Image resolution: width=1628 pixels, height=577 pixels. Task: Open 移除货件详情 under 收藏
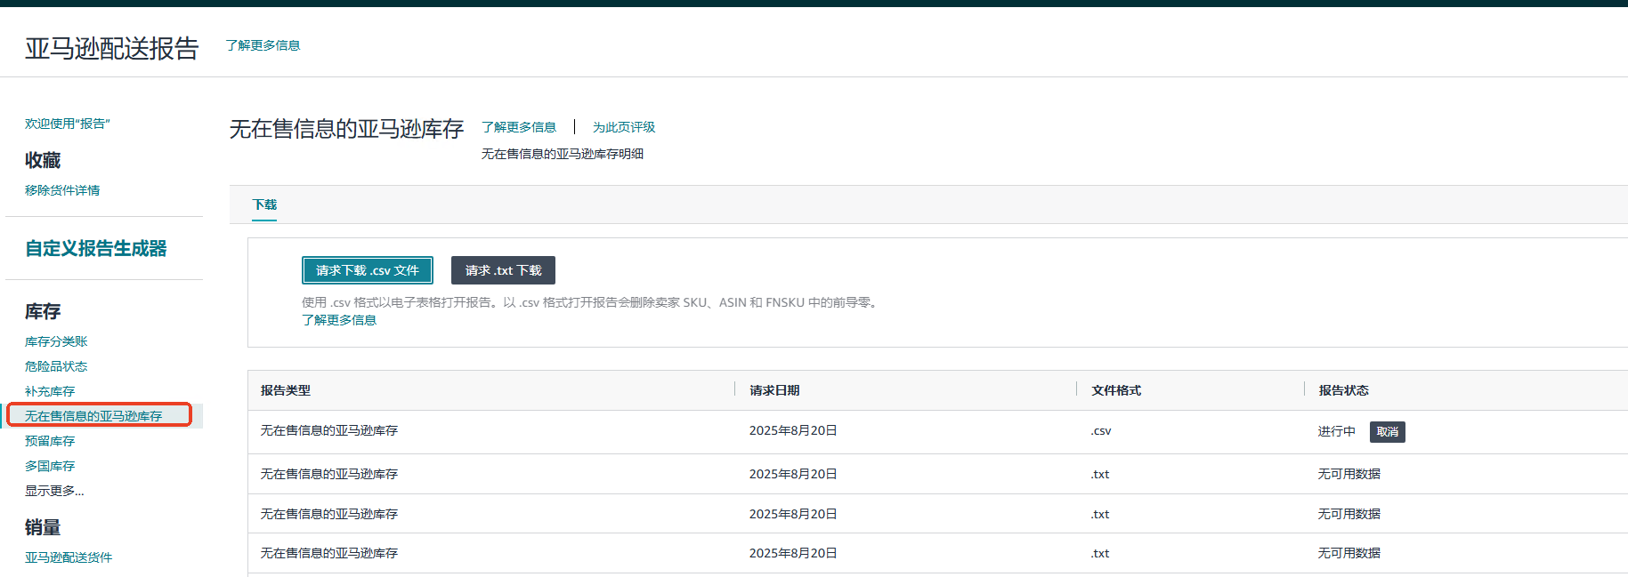click(62, 190)
